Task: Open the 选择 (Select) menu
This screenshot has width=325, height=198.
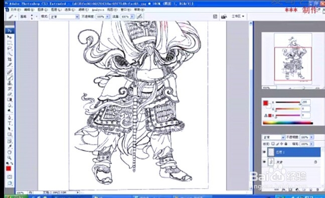Action: (70, 10)
